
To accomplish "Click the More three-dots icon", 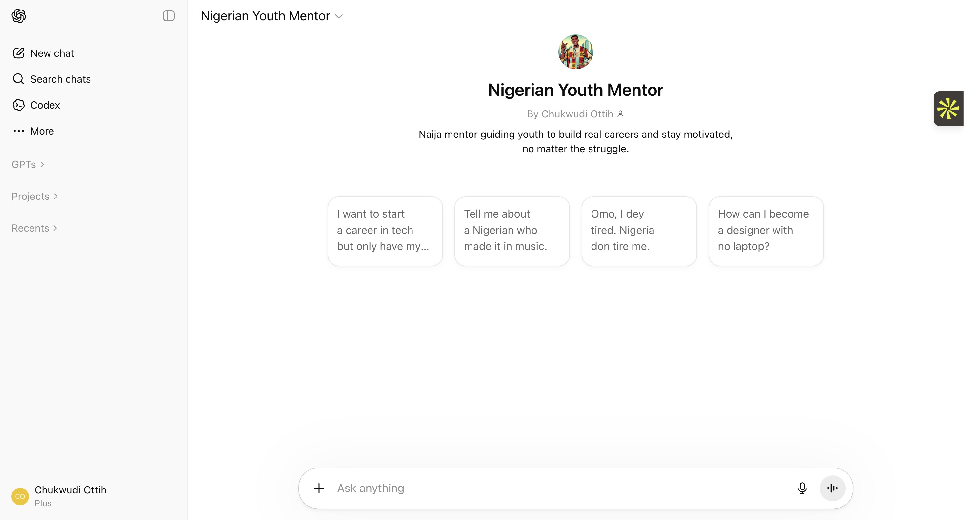I will pos(19,131).
